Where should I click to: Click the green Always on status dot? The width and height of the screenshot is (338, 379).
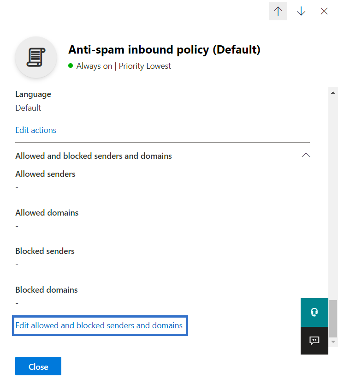pos(70,66)
